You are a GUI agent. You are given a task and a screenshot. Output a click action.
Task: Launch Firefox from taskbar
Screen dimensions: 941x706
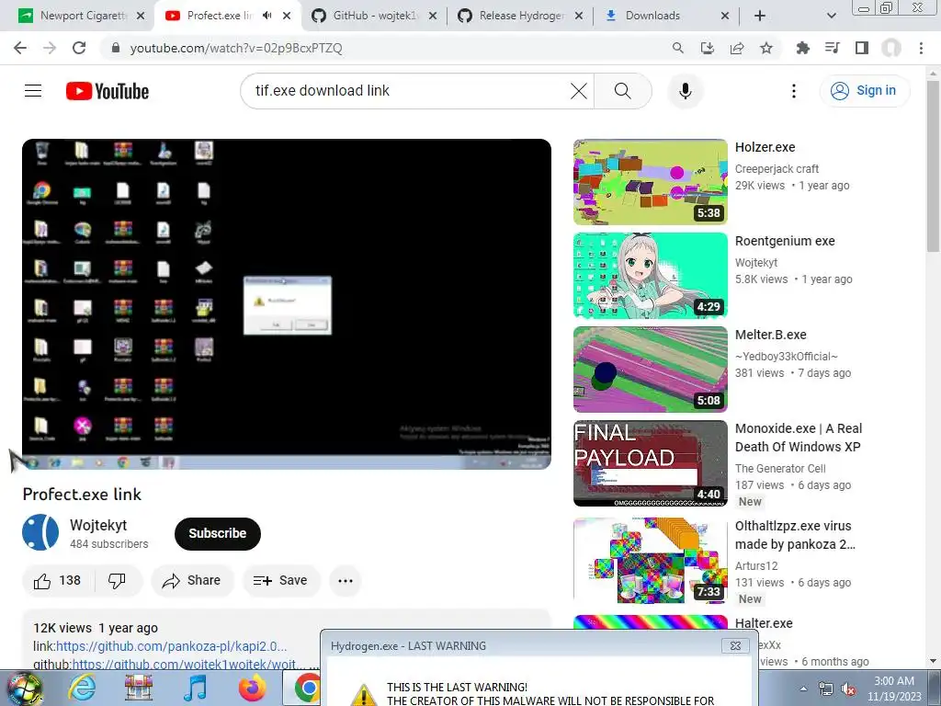[x=252, y=688]
